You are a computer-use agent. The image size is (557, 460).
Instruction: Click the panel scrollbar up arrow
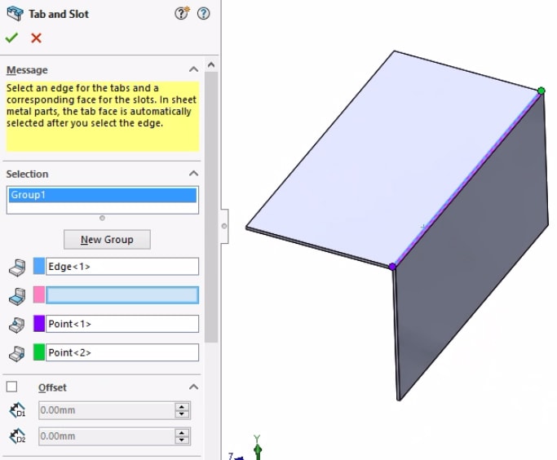click(211, 64)
